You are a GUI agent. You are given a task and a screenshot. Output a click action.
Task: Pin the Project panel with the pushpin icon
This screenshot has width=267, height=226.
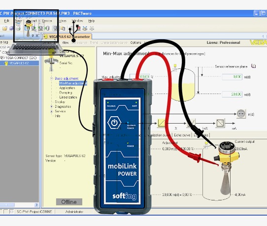point(33,36)
